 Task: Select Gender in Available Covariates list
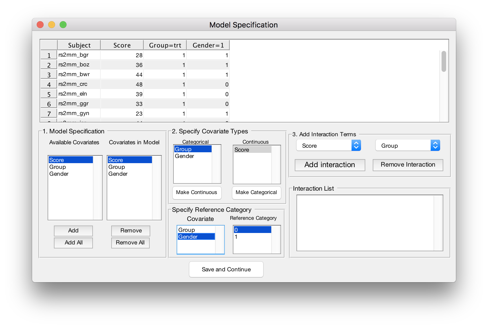(x=59, y=174)
